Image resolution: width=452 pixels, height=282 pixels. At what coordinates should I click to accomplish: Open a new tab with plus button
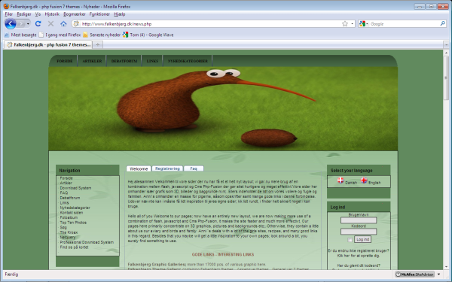[98, 44]
